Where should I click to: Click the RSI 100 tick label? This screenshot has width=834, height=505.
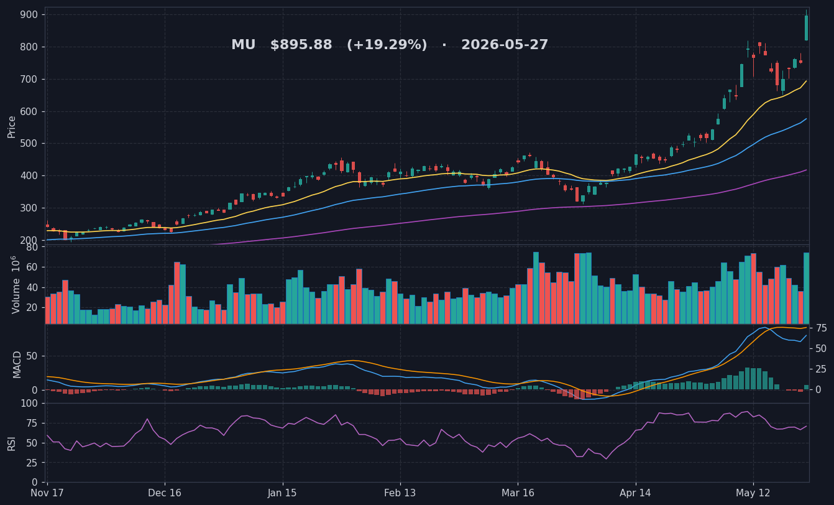29,404
